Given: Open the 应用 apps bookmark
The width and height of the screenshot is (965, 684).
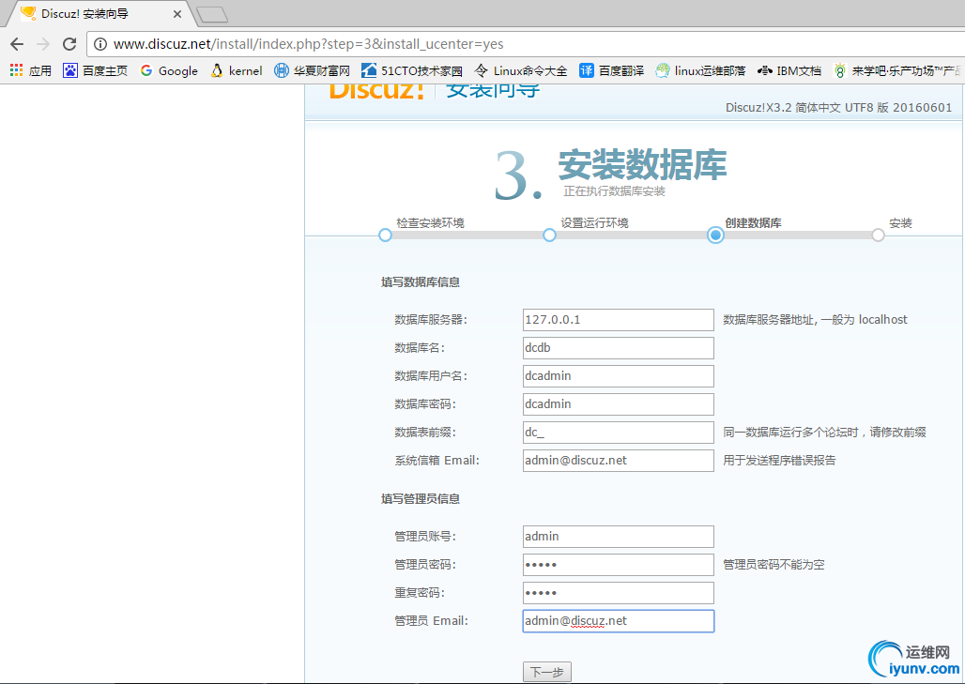Looking at the screenshot, I should pyautogui.click(x=31, y=70).
